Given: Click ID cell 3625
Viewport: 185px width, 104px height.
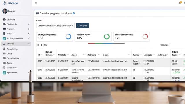Looking at the screenshot, I should pos(40,61).
